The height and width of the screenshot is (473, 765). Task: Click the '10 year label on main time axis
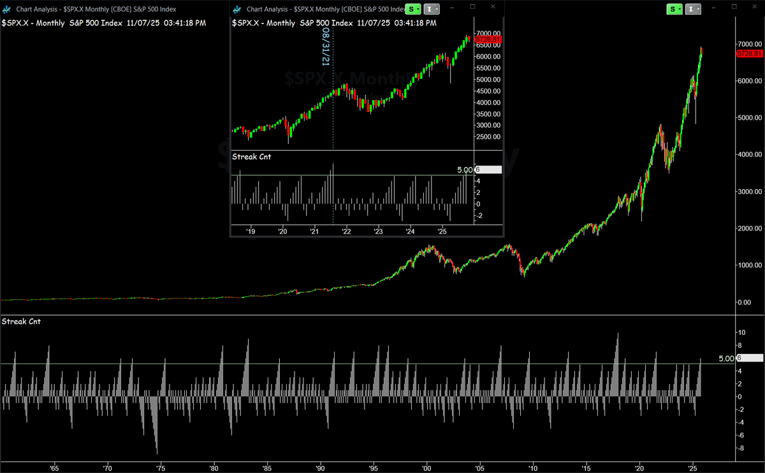click(x=533, y=467)
